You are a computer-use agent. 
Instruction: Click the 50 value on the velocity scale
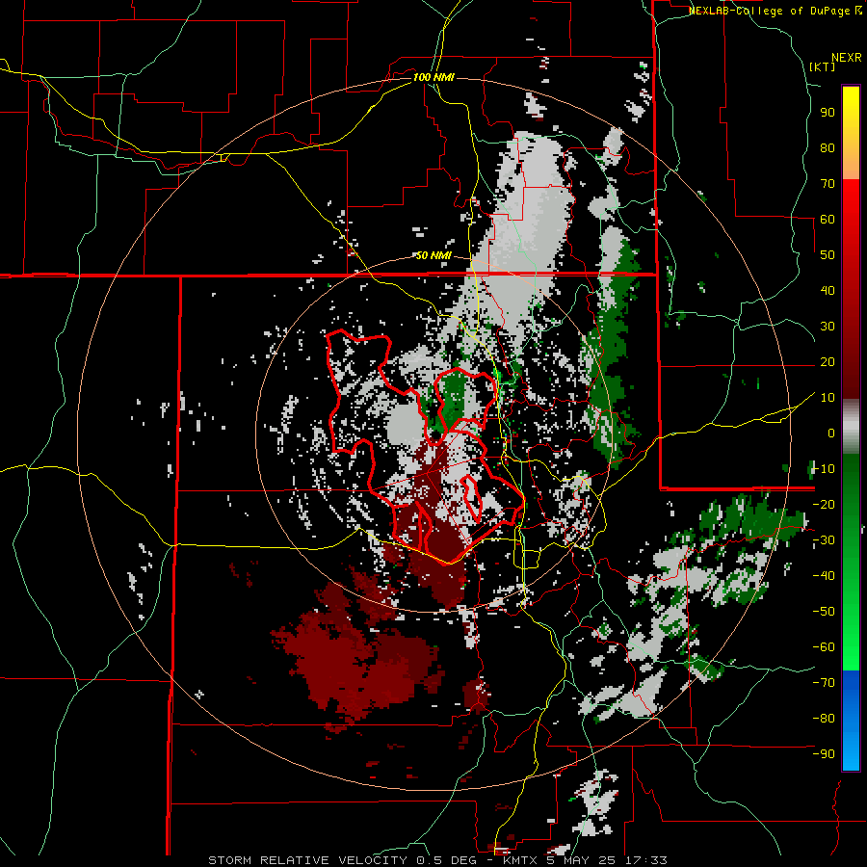pos(828,255)
